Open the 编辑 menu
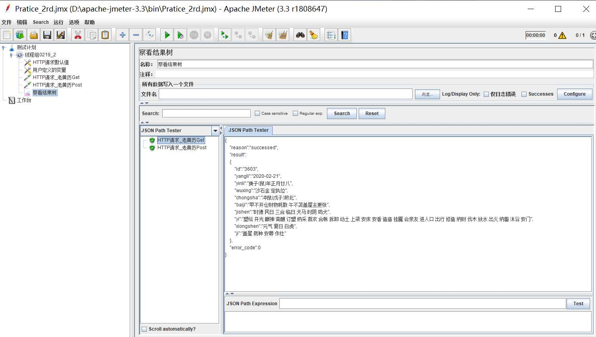Screen dimensions: 596x337 point(22,22)
